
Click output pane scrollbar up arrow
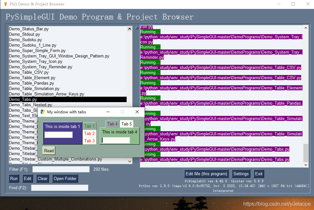tap(306, 28)
